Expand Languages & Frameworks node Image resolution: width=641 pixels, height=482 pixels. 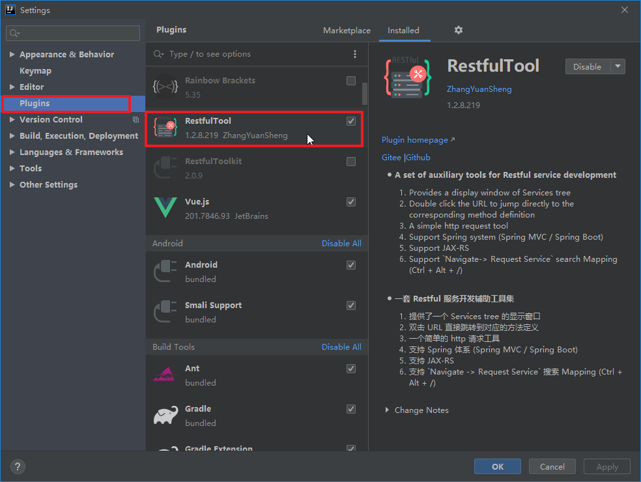tap(12, 152)
